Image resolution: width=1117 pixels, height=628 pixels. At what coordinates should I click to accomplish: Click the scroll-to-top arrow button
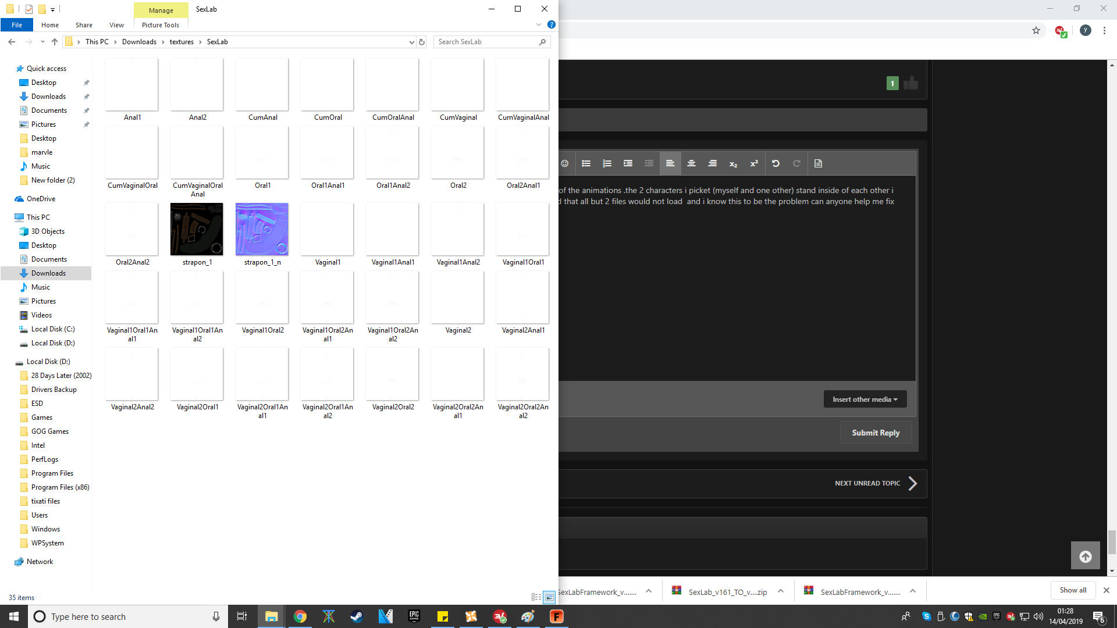pyautogui.click(x=1085, y=556)
